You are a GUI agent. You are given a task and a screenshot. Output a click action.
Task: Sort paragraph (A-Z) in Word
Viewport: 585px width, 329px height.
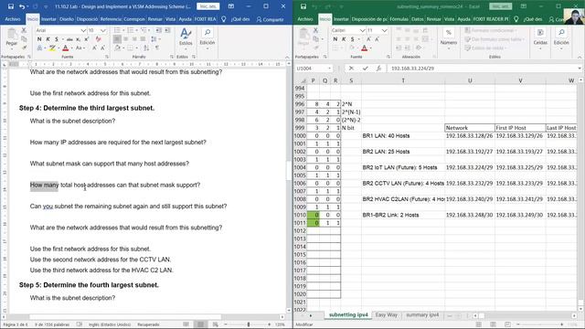146,48
